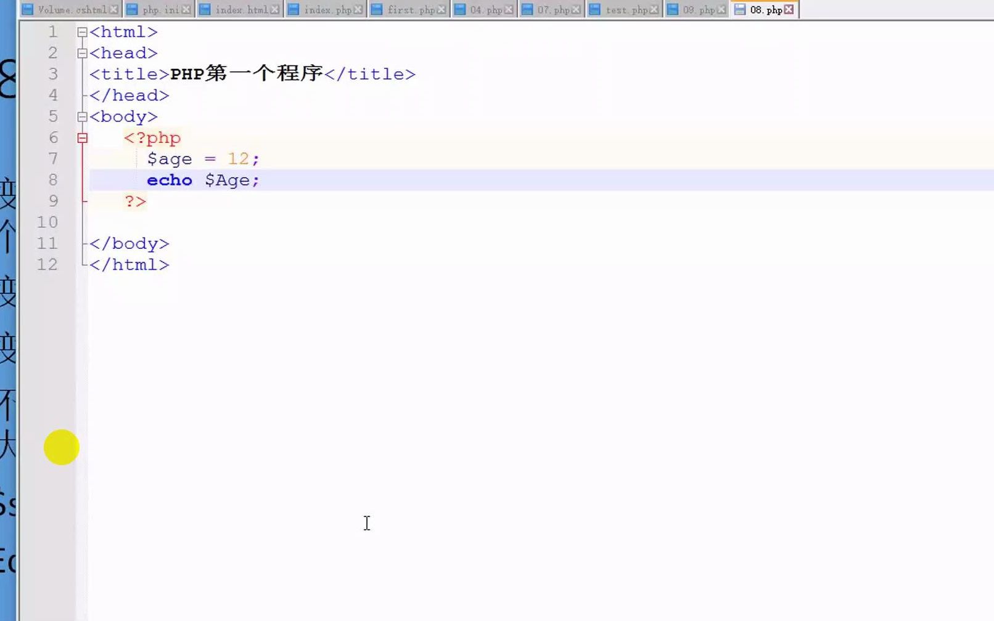
Task: Click the echo keyword
Action: (170, 180)
